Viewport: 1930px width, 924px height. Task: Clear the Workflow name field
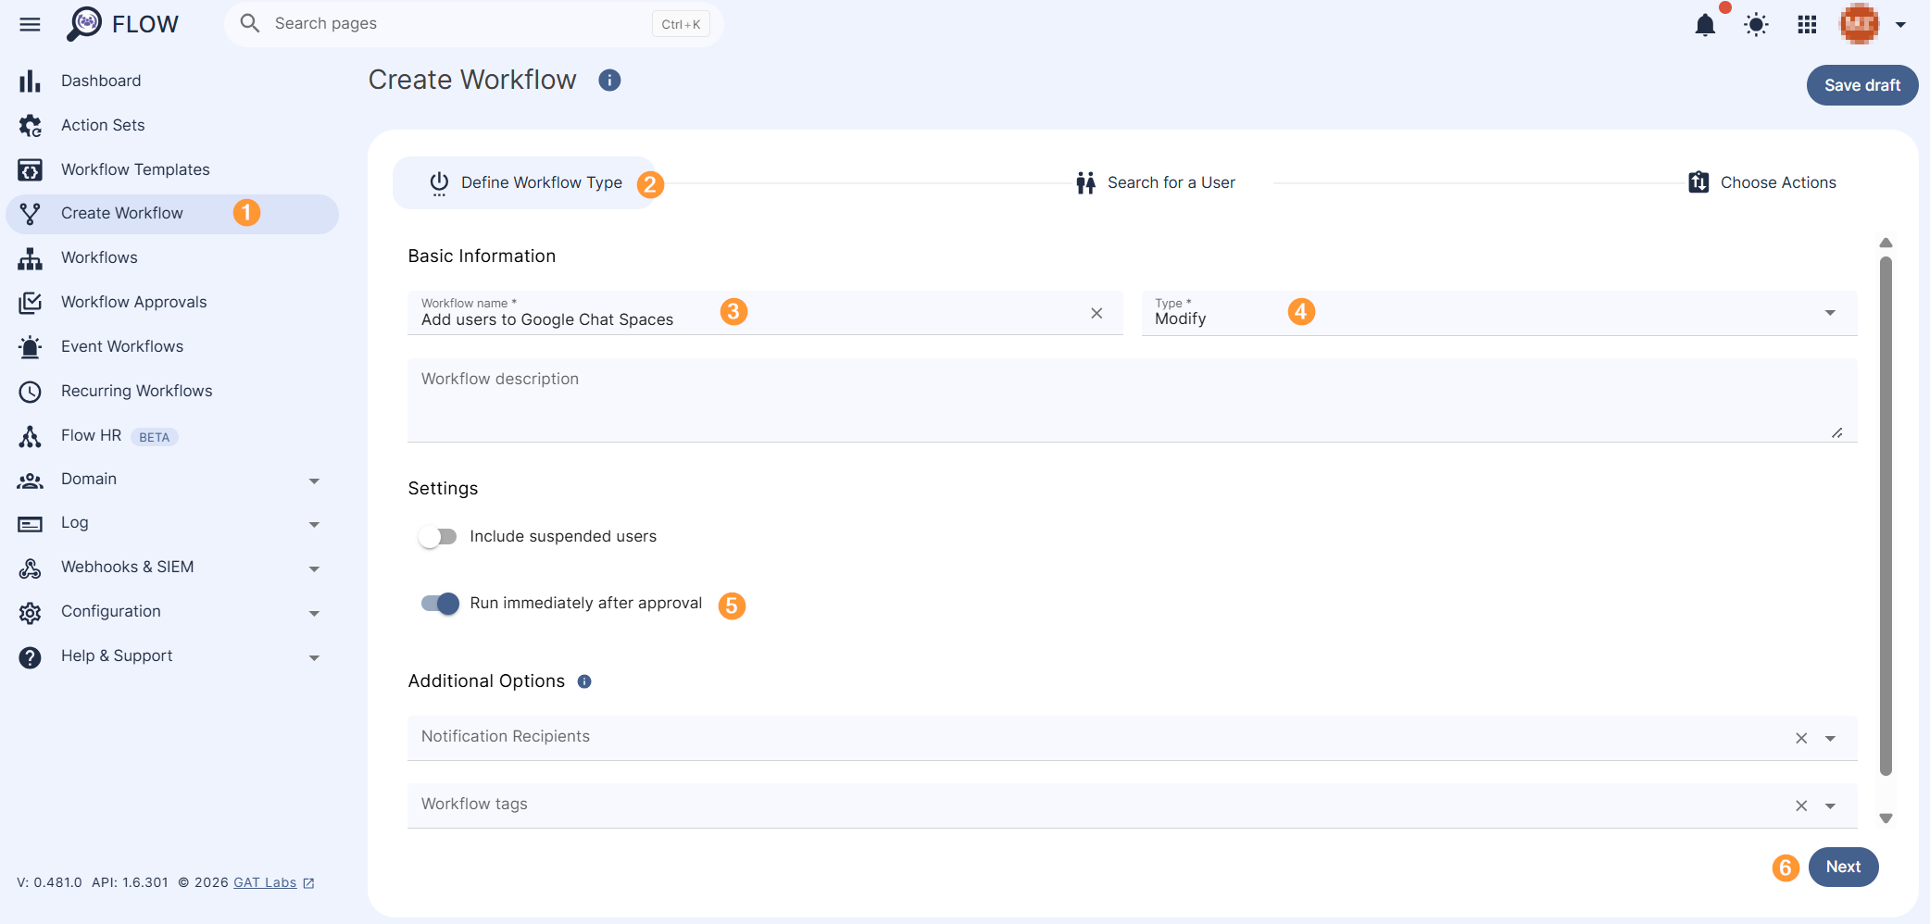(x=1097, y=314)
